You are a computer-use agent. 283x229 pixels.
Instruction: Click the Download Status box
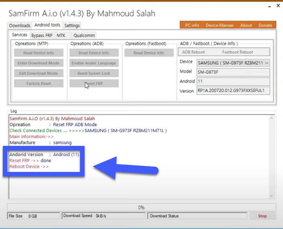tap(197, 216)
